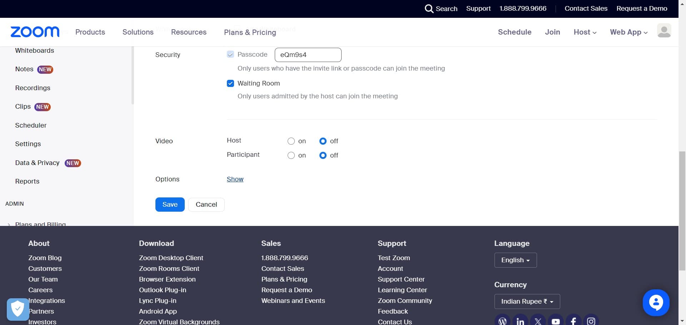686x325 pixels.
Task: Open the Indian Rupee currency selector
Action: [x=527, y=301]
